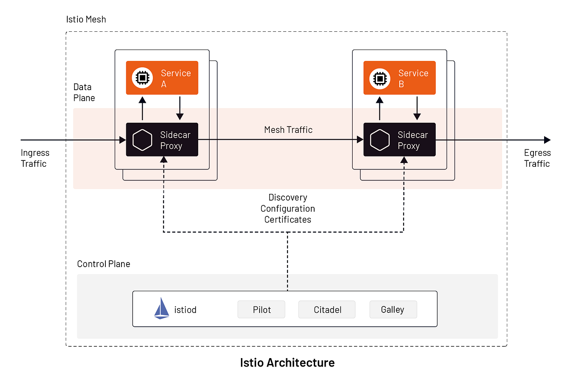Click the orange Service B box
The image size is (575, 378).
point(400,77)
